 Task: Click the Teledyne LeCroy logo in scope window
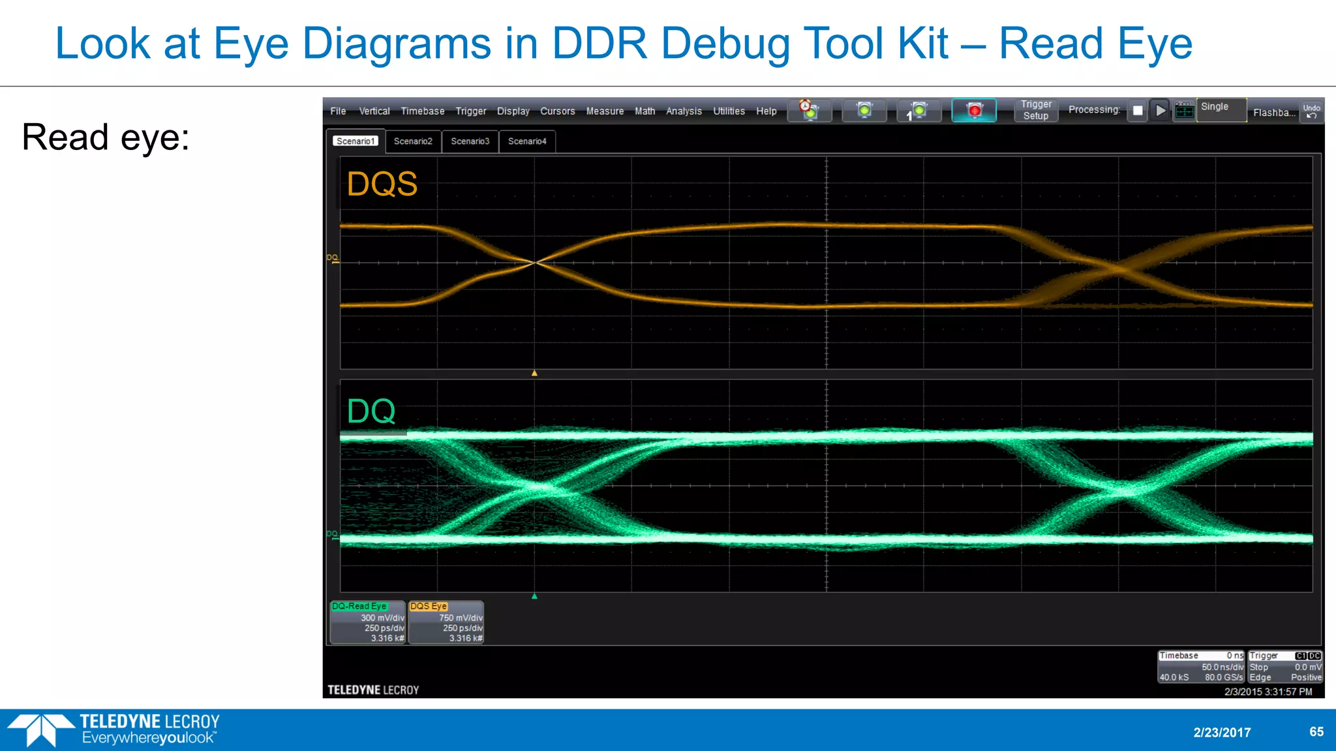tap(373, 690)
